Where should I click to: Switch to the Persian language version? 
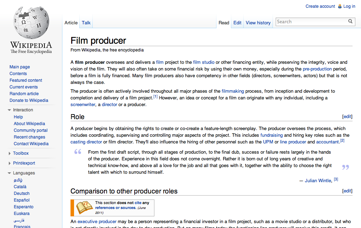click(x=19, y=220)
